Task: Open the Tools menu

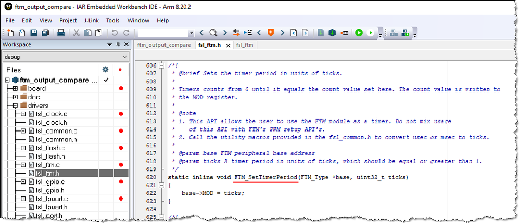Action: [113, 21]
